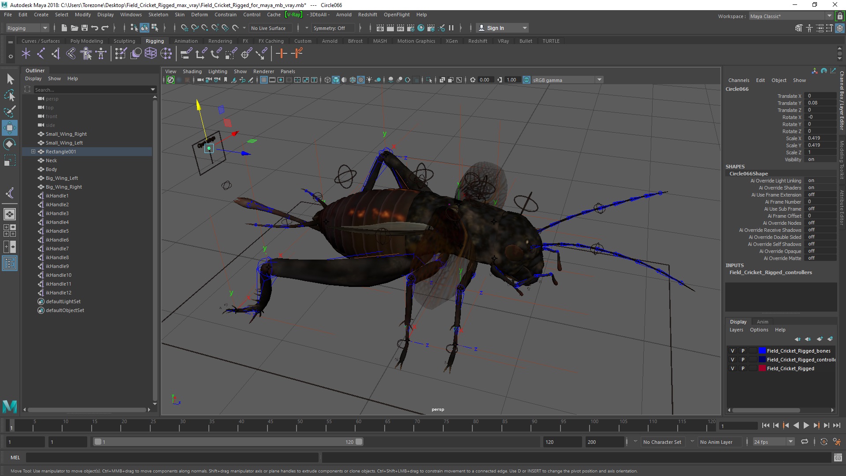Click the Sign In button

[495, 28]
